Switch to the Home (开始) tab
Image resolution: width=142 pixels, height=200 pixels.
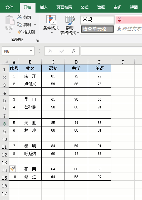(27, 7)
